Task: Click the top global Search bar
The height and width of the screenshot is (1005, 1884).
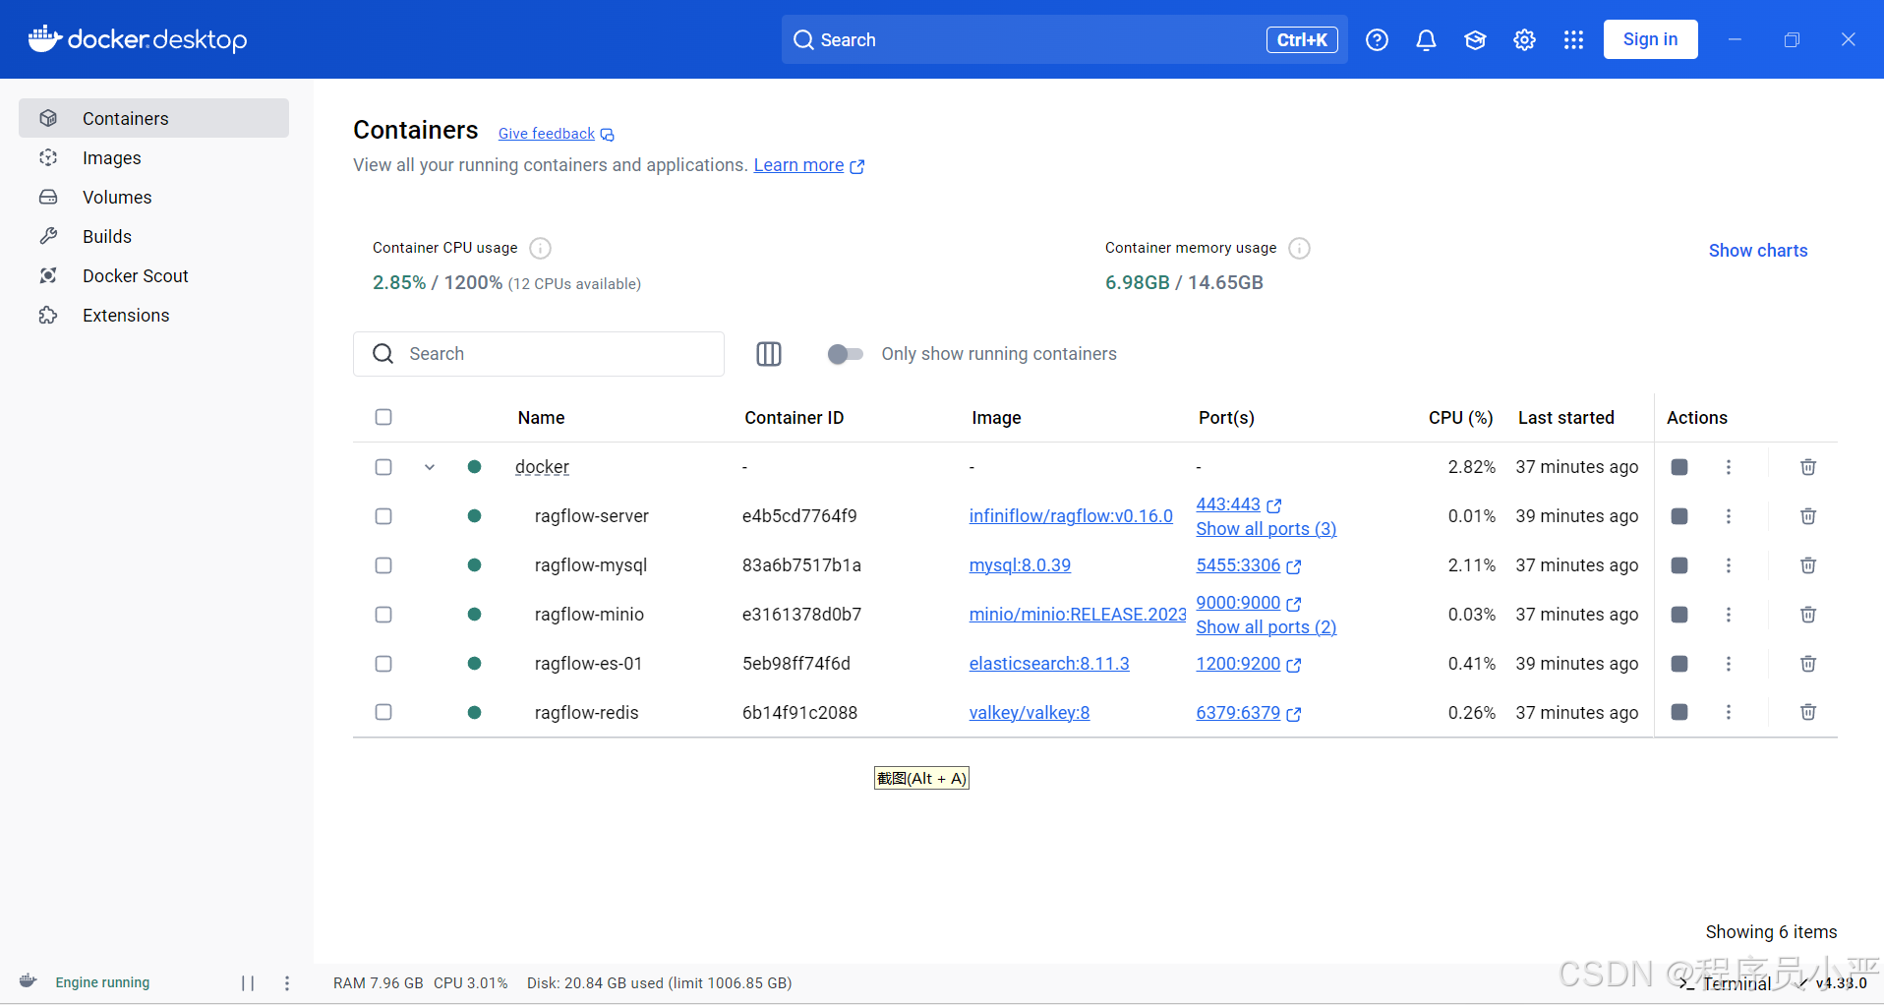Action: click(x=1064, y=39)
